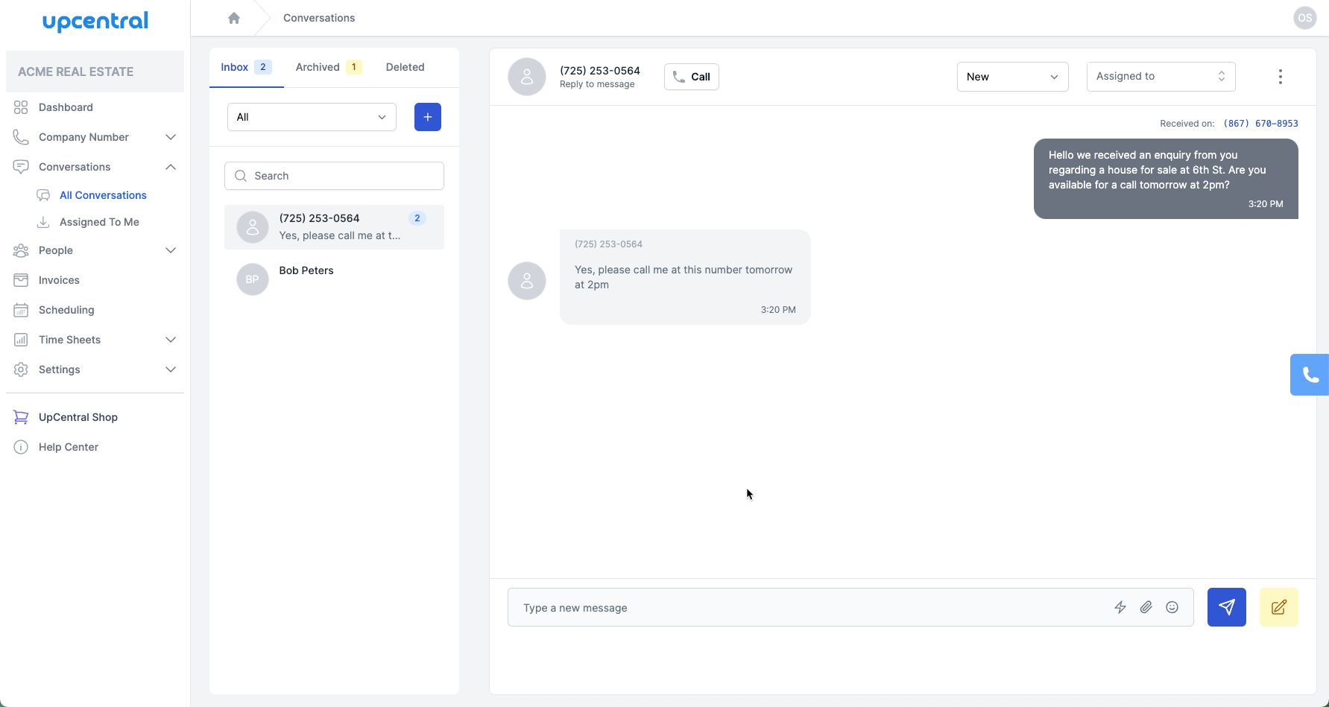Switch to the Deleted tab

tap(405, 66)
